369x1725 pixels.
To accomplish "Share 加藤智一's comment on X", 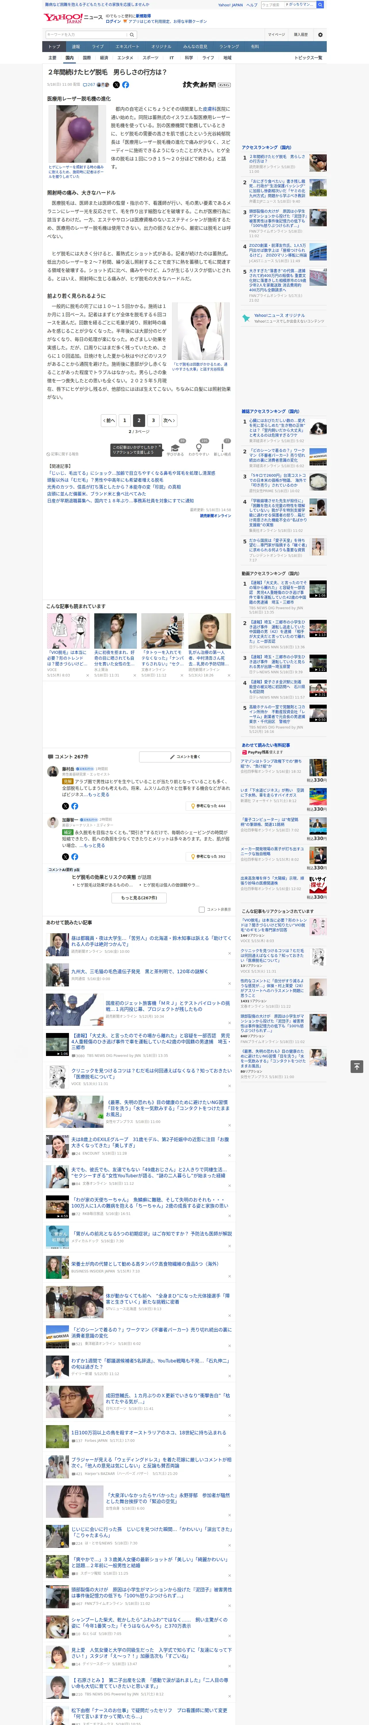I will click(66, 856).
